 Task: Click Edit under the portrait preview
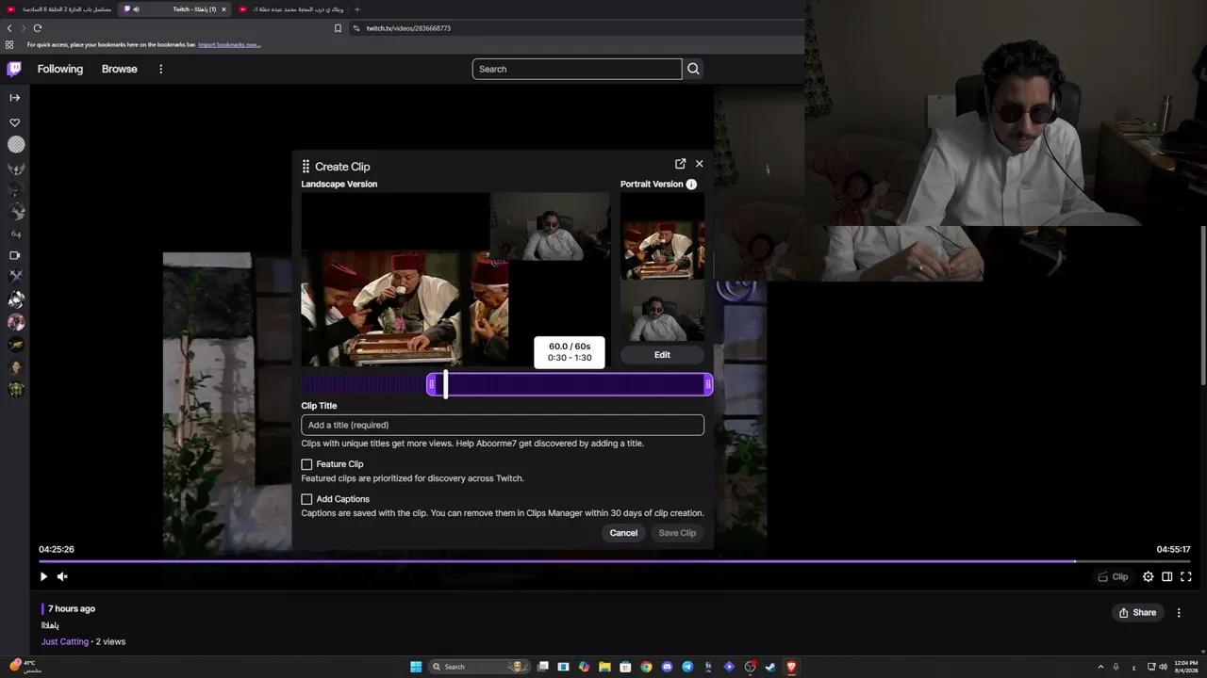coord(662,355)
